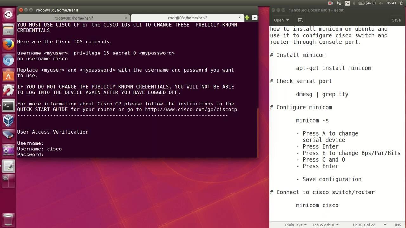The height and width of the screenshot is (228, 406).
Task: Open the En keyboard layout indicator
Action: [x=347, y=3]
